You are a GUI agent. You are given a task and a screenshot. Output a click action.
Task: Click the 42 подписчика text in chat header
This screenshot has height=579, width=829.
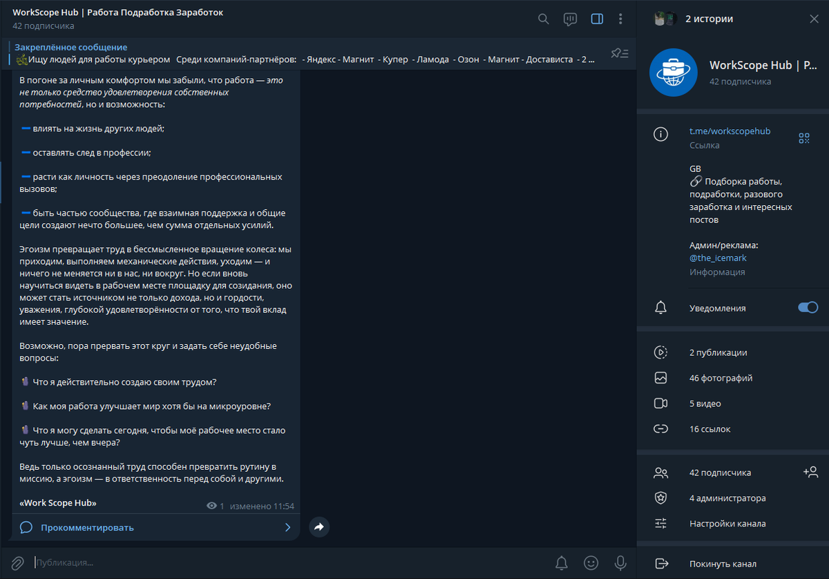[x=43, y=26]
